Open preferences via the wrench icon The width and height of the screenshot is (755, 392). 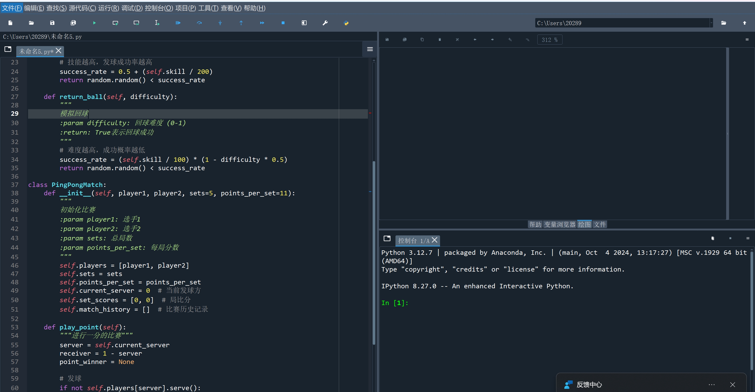point(325,23)
